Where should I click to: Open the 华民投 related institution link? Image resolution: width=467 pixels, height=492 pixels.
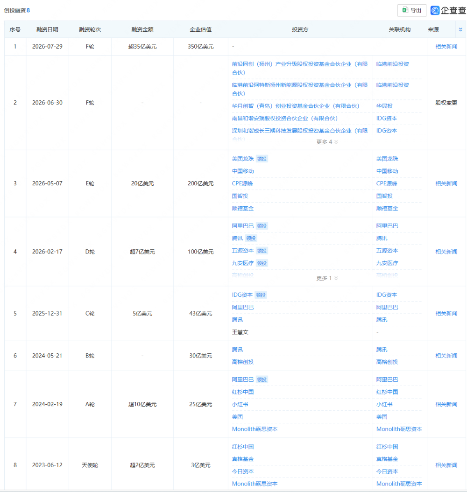click(384, 106)
